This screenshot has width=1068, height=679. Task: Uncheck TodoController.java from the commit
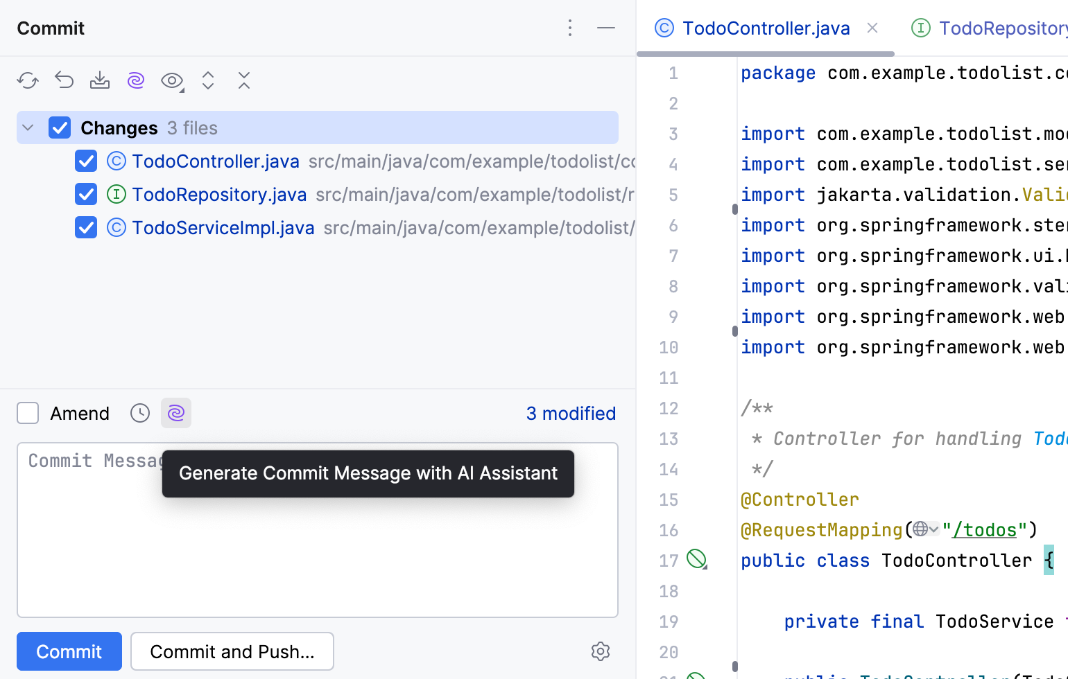pyautogui.click(x=85, y=161)
